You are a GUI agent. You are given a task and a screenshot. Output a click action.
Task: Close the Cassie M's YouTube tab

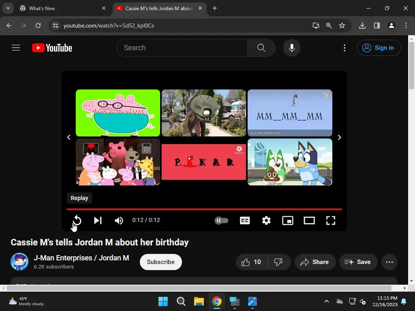(x=200, y=8)
